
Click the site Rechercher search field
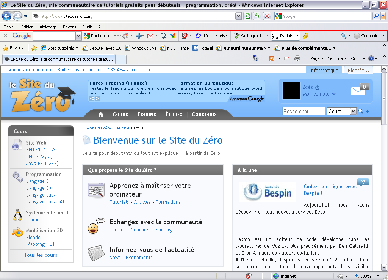[304, 111]
